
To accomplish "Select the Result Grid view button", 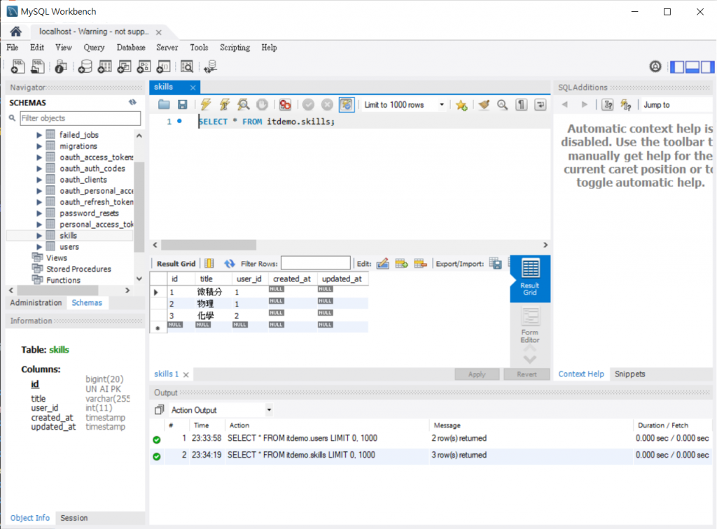I will 530,277.
